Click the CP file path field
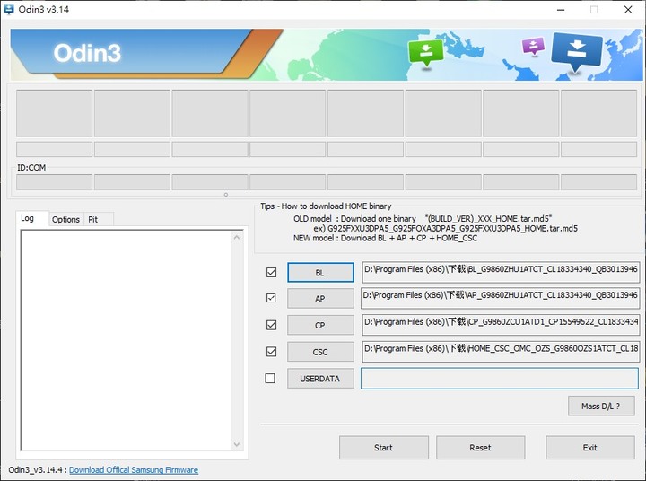 [x=500, y=325]
